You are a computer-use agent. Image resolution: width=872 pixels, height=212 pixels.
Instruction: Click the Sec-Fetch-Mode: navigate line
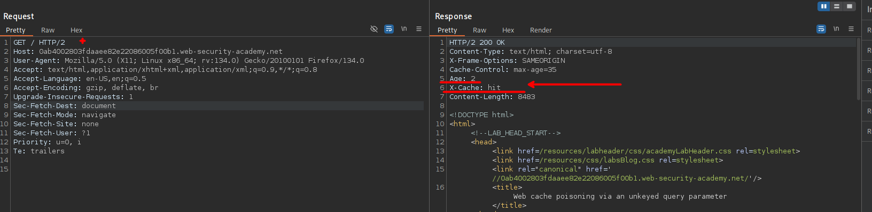[65, 115]
